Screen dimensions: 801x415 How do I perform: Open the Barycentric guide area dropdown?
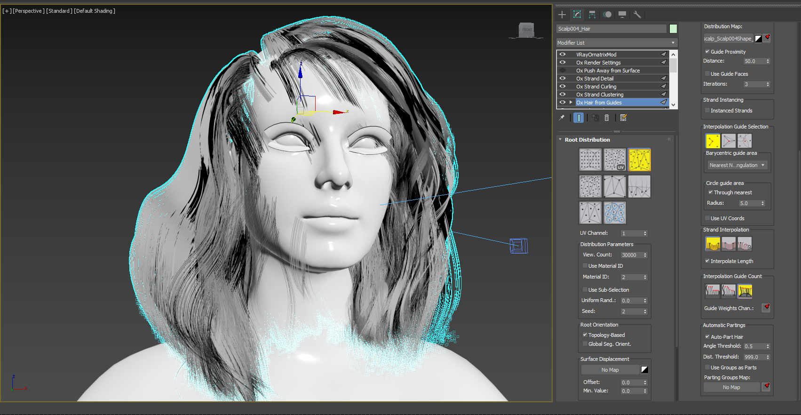pos(737,165)
